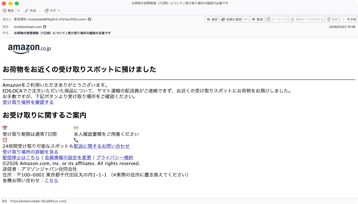The height and width of the screenshot is (204, 358).
Task: Click the こちら link after 各種お問い合わせ
Action: (x=51, y=181)
